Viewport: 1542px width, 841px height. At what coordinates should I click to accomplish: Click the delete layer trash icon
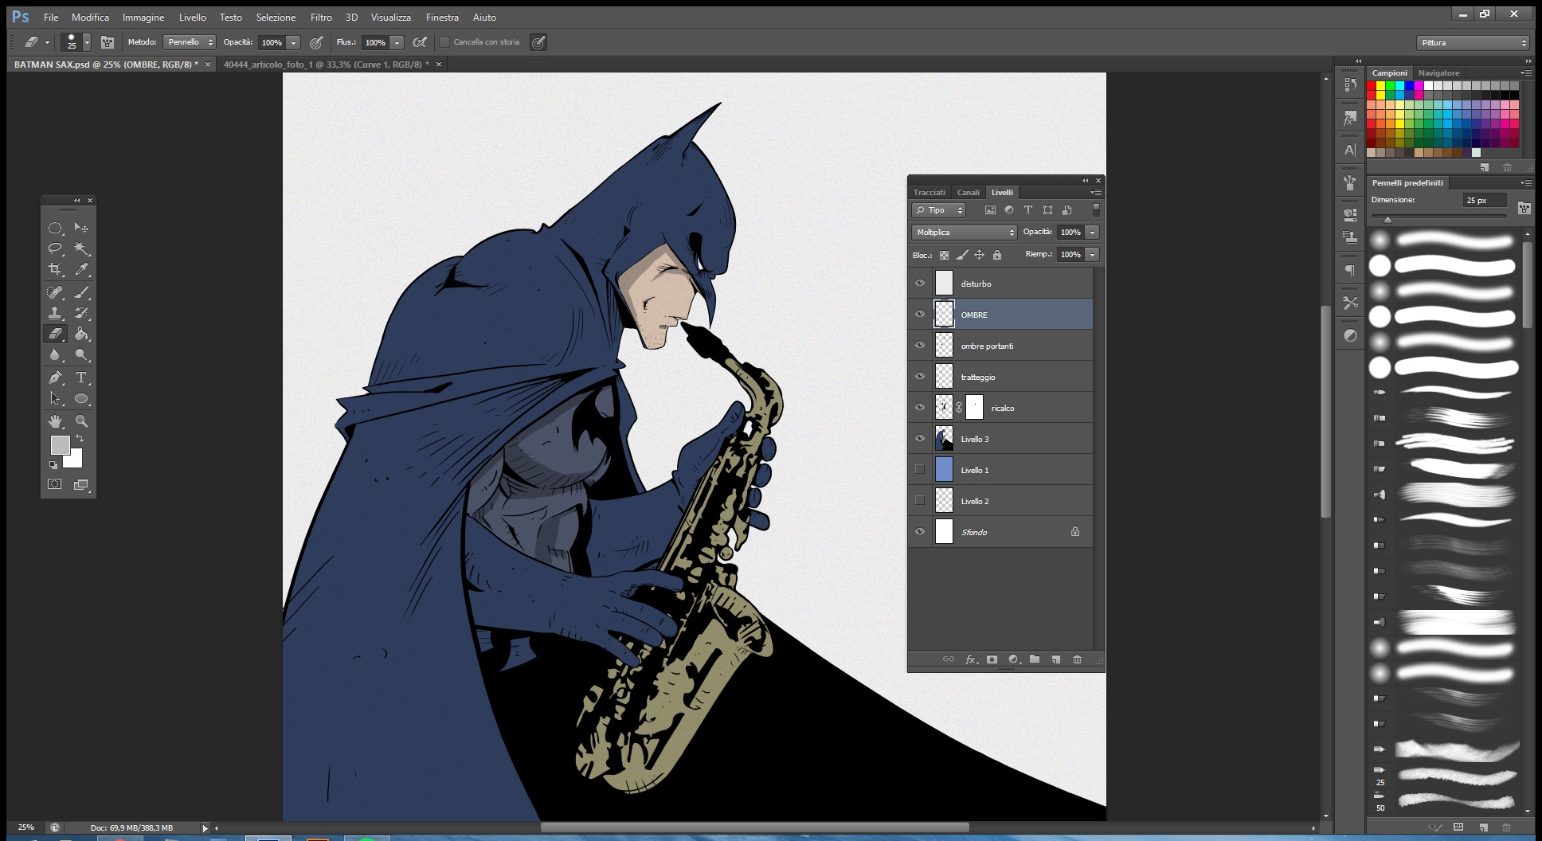click(1077, 659)
